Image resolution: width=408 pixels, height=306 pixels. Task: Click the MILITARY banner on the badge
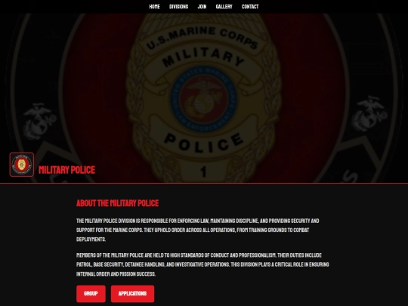coord(203,57)
